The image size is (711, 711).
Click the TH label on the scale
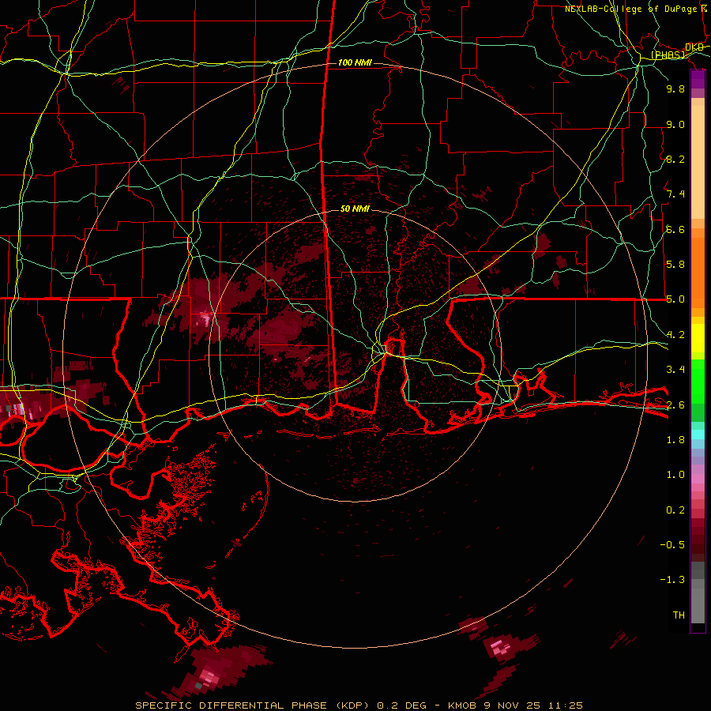(x=679, y=615)
